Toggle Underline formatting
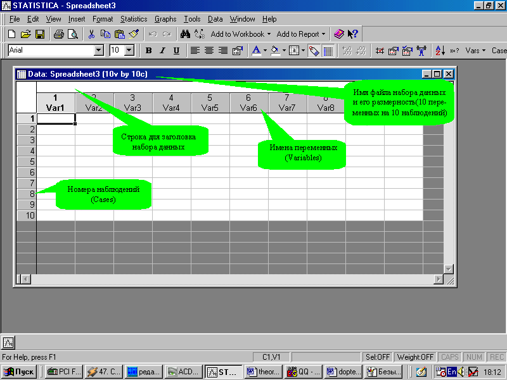This screenshot has width=507, height=380. pyautogui.click(x=177, y=51)
